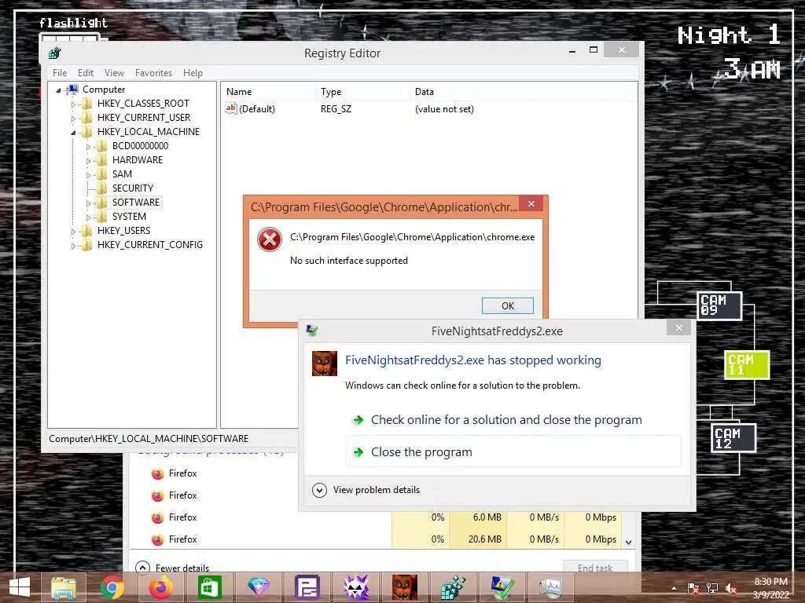
Task: Expand the HKEY_CURRENT_CONFIG node
Action: click(73, 246)
